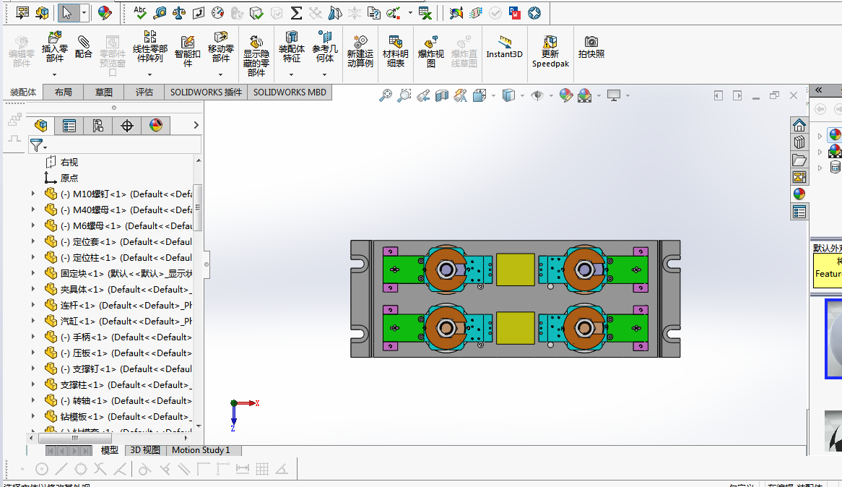Expand the M10螺钉<1> tree node
Image resolution: width=842 pixels, height=487 pixels.
32,194
